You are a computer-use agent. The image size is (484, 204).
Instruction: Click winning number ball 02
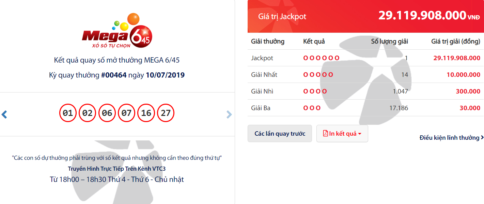pos(87,113)
